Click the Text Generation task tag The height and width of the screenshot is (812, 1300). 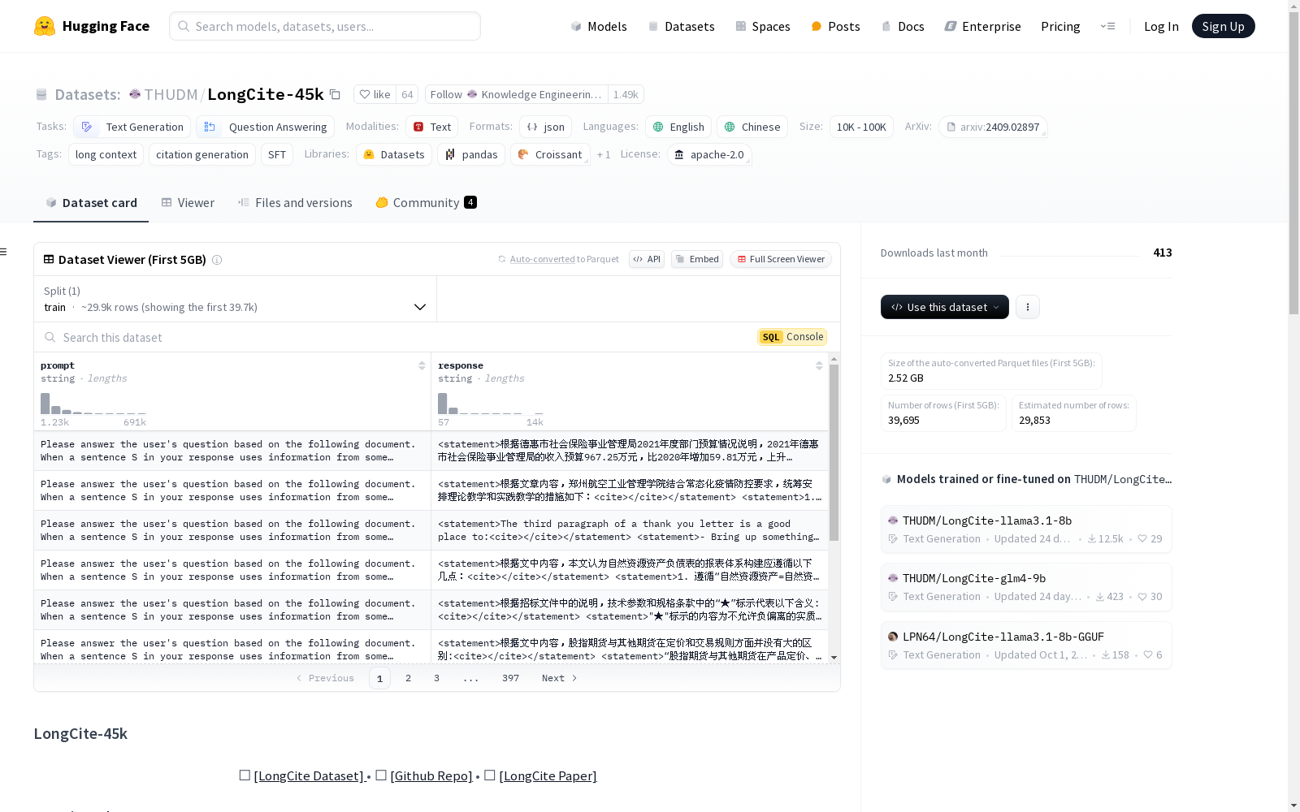click(132, 127)
